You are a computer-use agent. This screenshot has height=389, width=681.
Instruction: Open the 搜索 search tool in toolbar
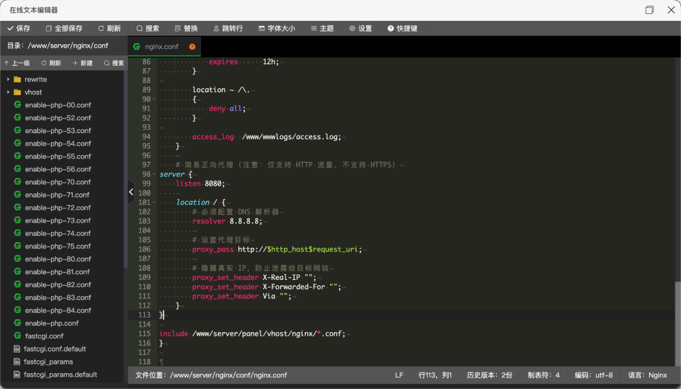[148, 28]
